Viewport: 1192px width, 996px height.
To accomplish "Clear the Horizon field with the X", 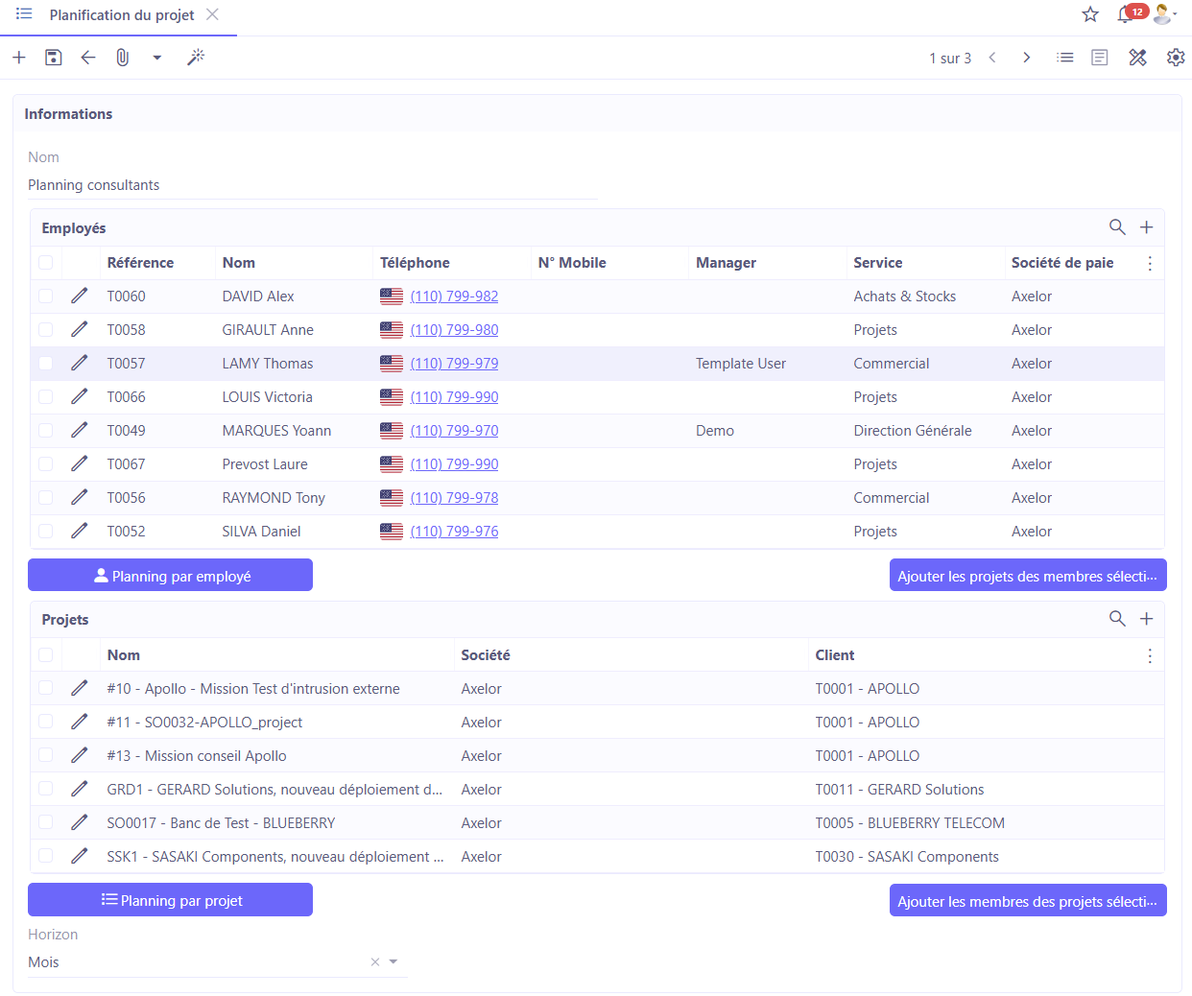I will (375, 962).
